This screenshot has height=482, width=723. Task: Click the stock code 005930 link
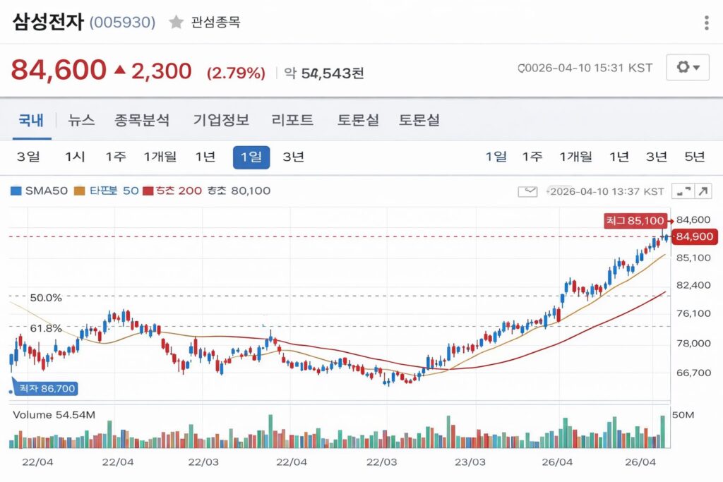click(x=123, y=22)
